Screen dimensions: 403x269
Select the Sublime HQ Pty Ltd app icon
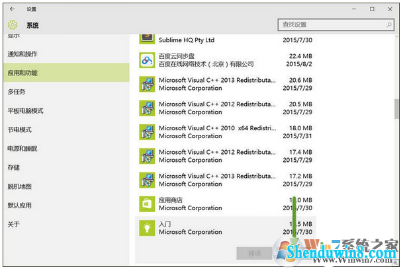click(147, 38)
